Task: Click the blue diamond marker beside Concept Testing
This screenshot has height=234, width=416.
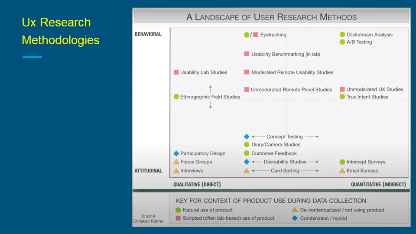Action: coord(247,136)
